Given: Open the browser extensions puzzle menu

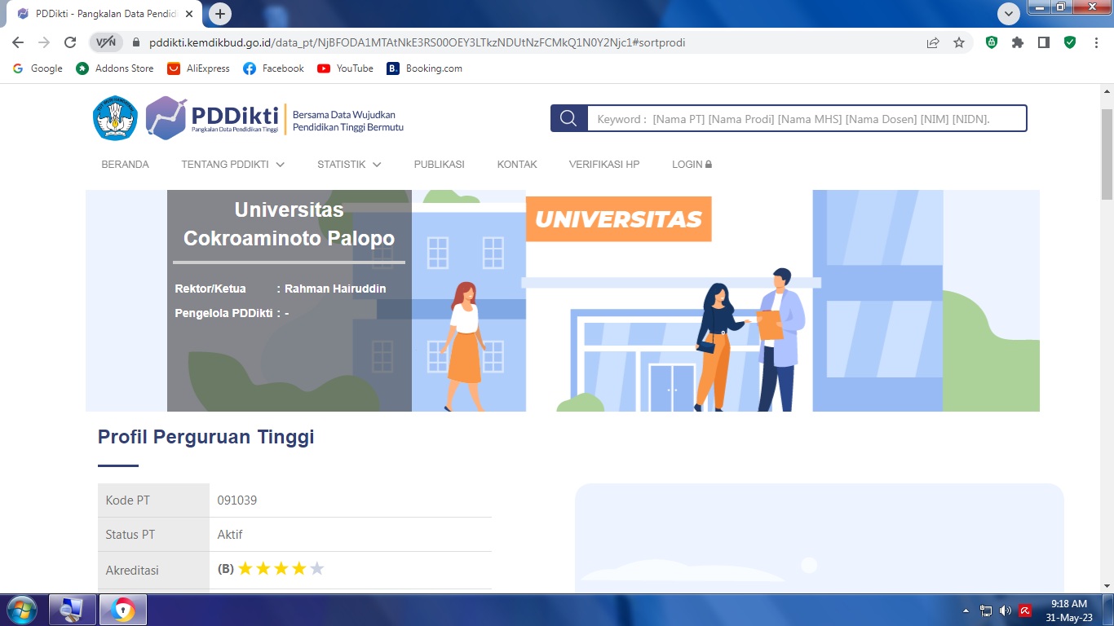Looking at the screenshot, I should pos(1018,42).
